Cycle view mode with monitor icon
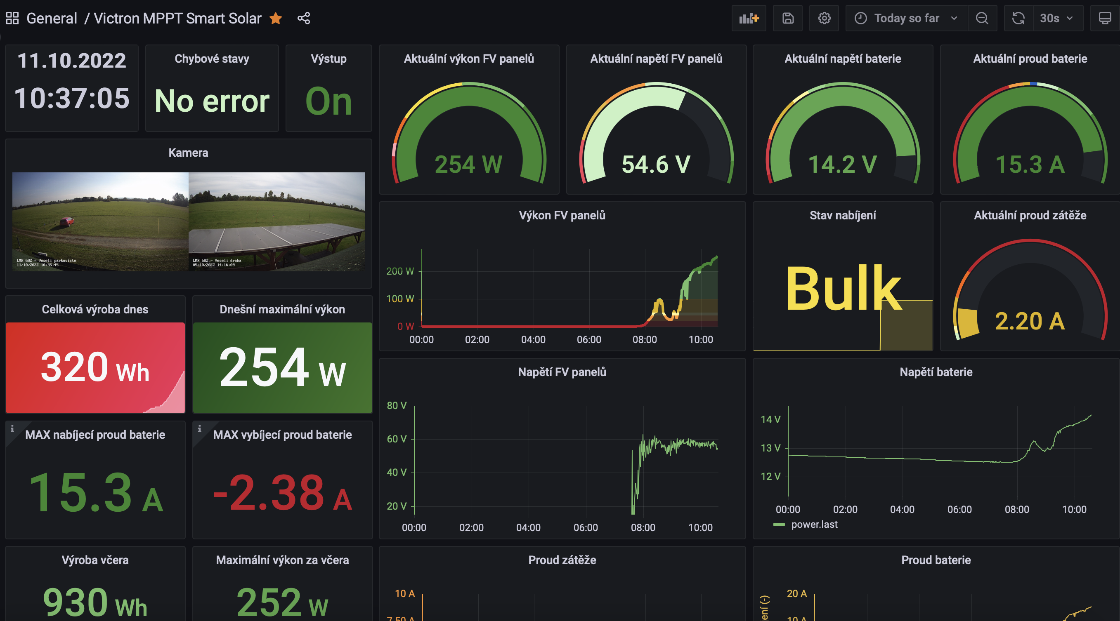 tap(1105, 18)
